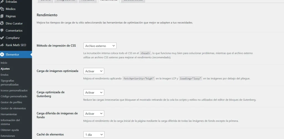
Task: Open Rank Math SEO menu
Action: click(x=16, y=45)
